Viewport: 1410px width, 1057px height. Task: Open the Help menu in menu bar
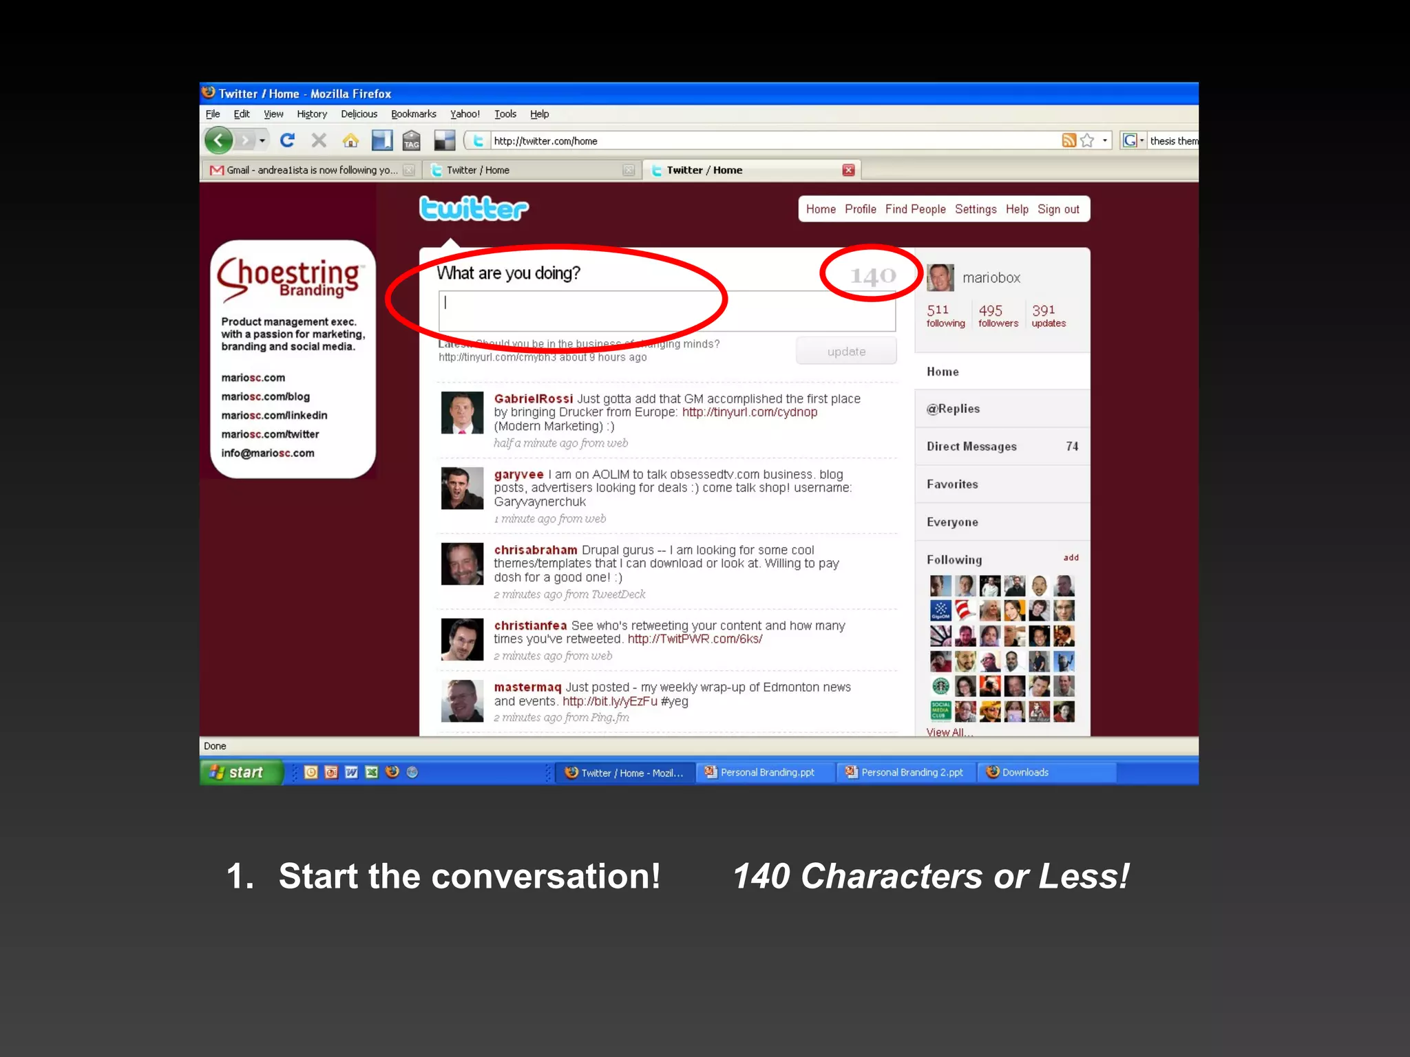[x=540, y=114]
